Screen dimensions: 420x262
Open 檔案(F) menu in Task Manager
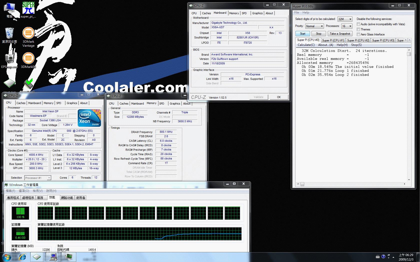[x=10, y=191]
